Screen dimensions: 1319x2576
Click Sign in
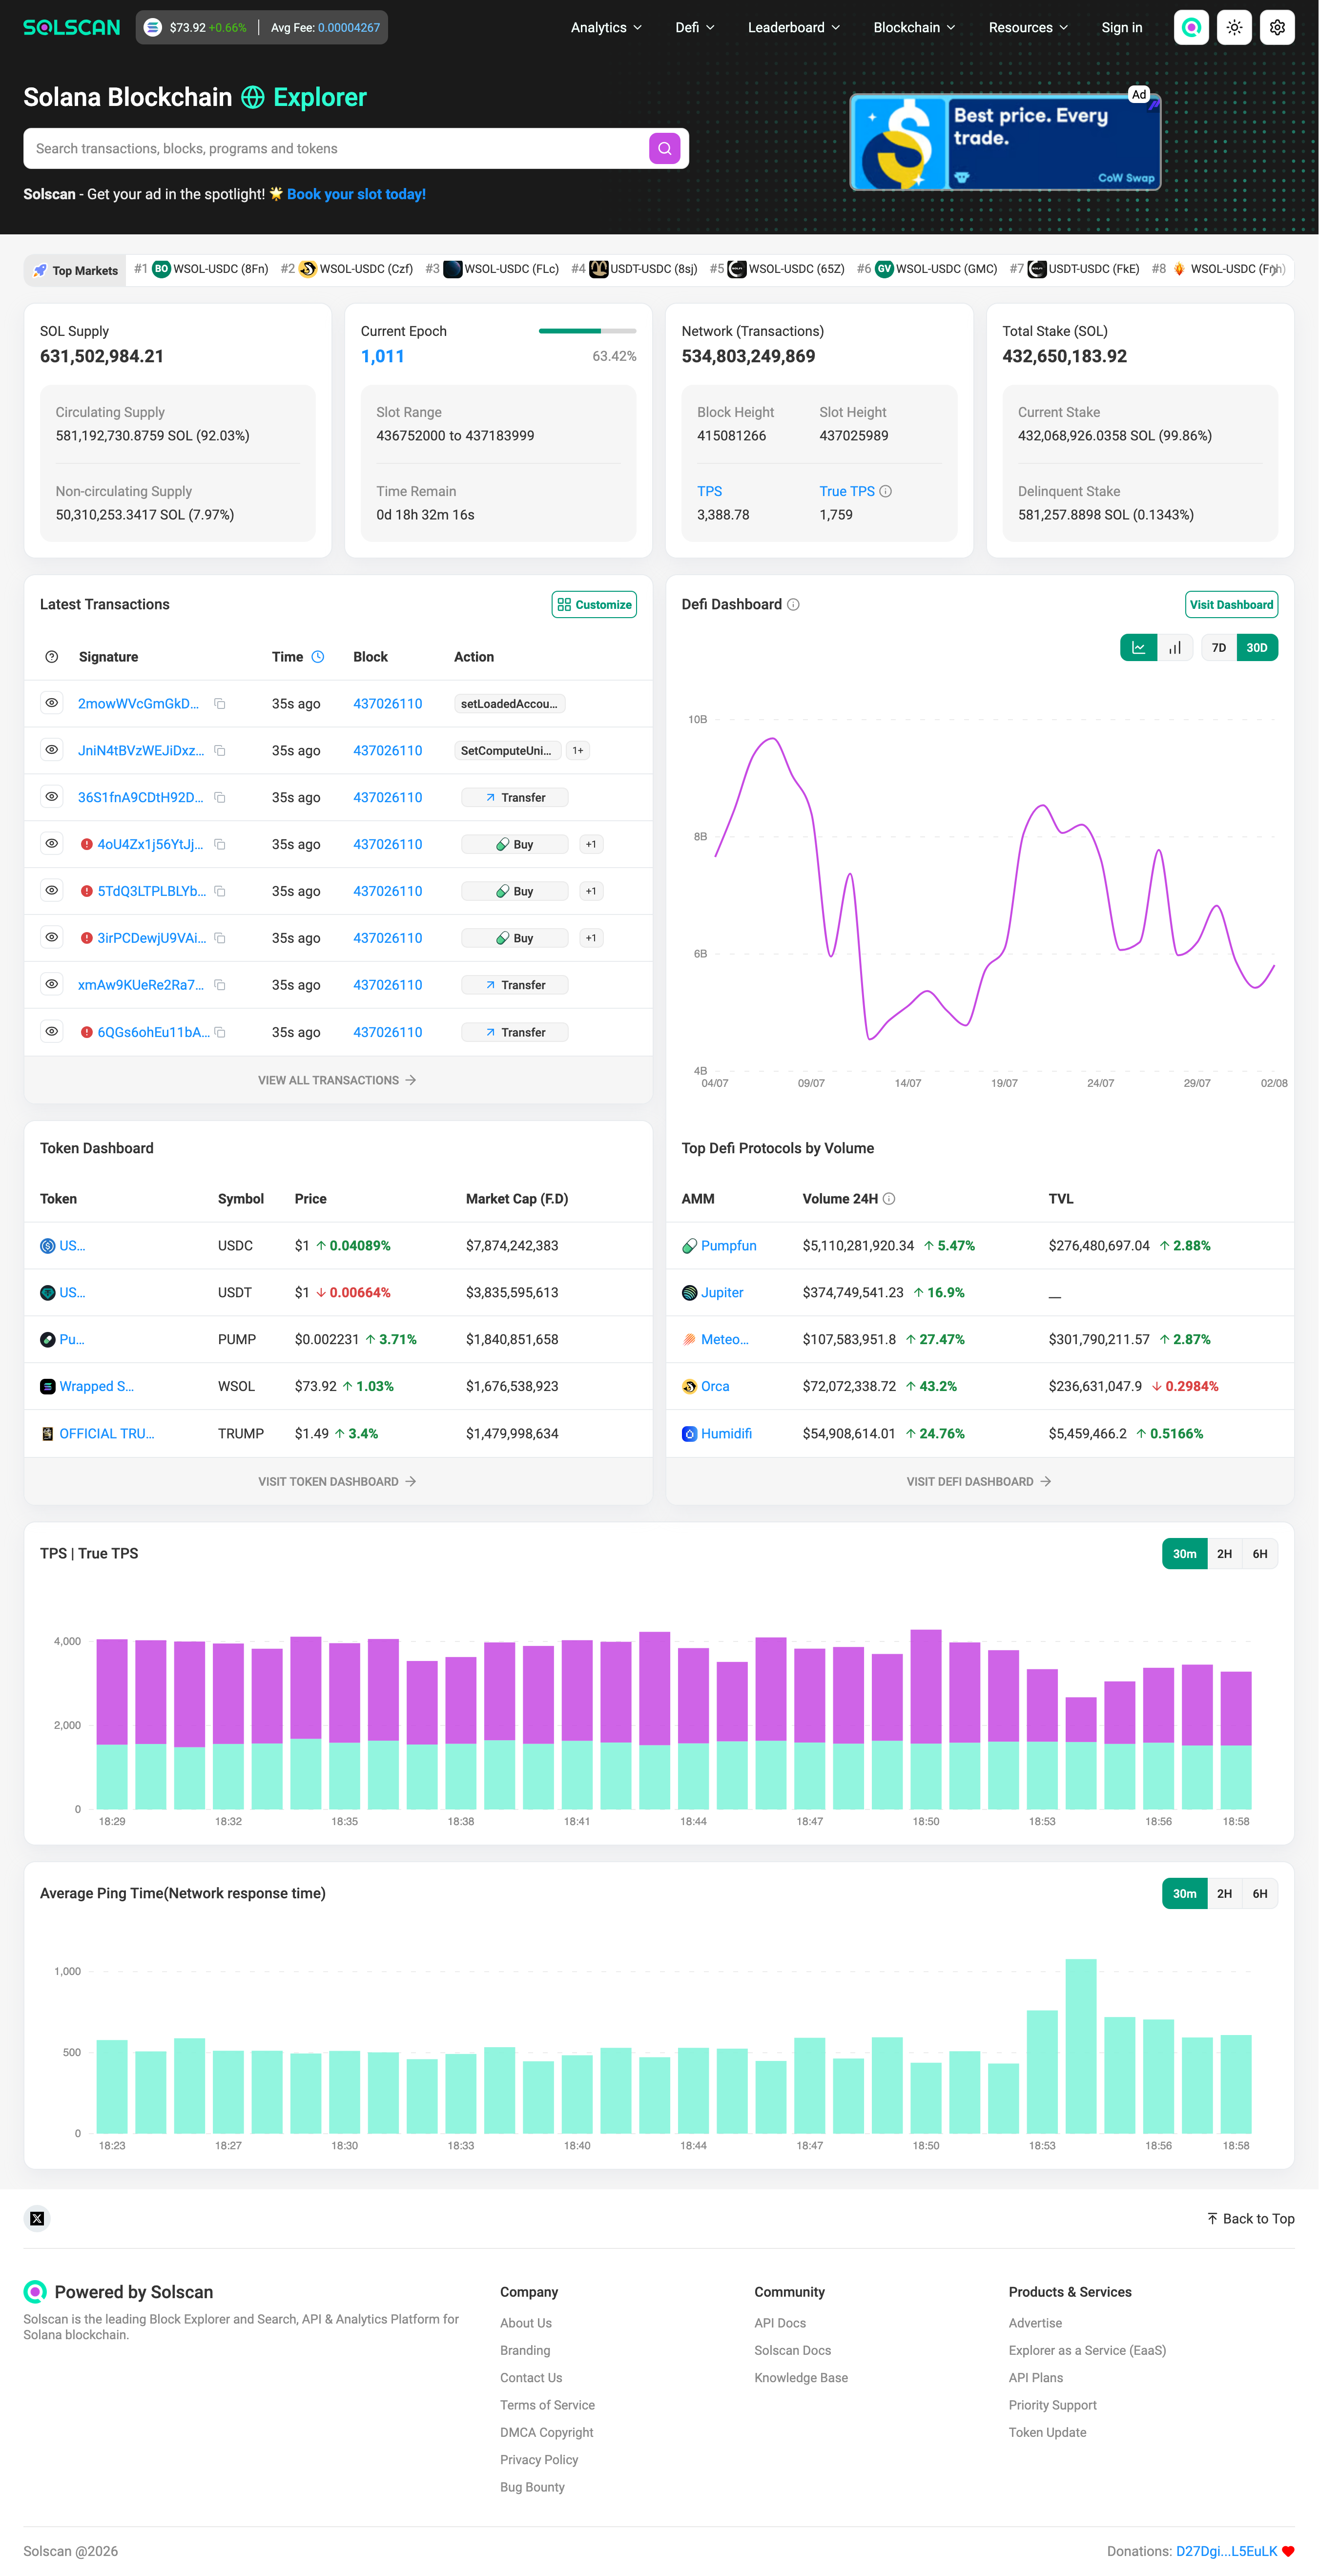1122,28
